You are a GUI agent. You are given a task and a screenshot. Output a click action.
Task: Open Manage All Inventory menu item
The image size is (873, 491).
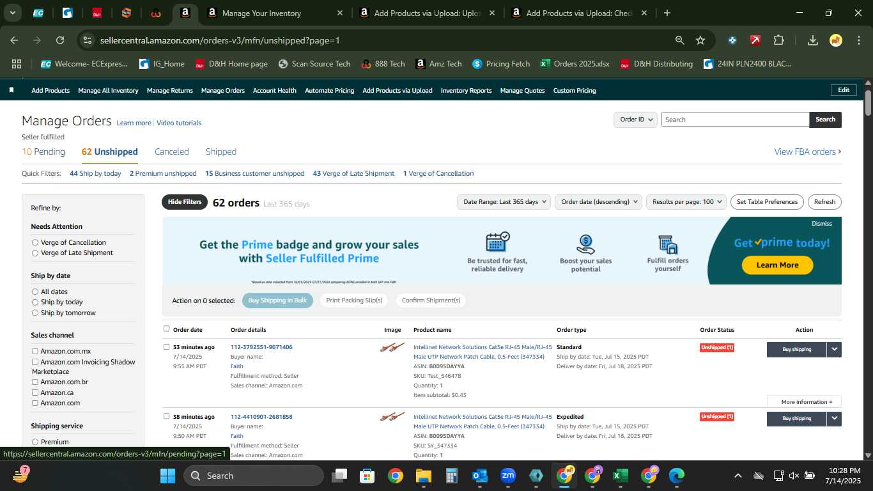(108, 90)
